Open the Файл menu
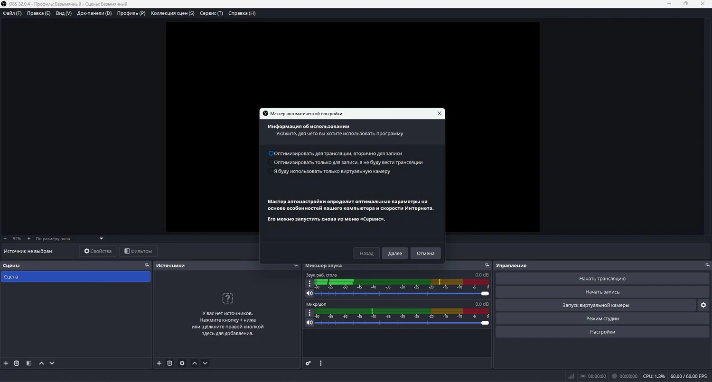 point(12,13)
